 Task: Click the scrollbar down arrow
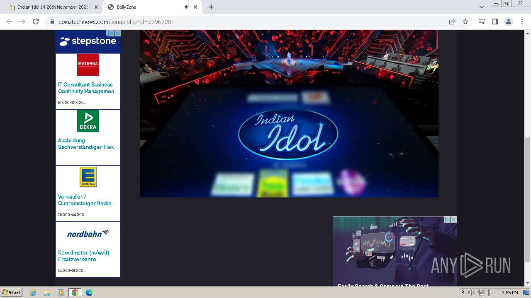[x=528, y=283]
